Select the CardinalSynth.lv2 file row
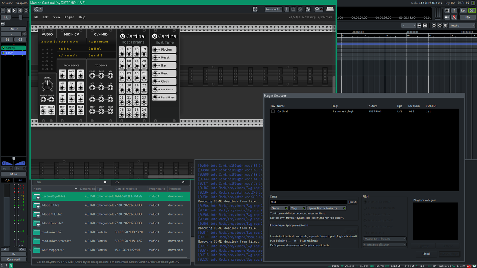The height and width of the screenshot is (268, 477). tap(111, 196)
